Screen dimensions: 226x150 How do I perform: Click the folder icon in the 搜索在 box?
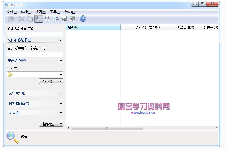[10, 74]
